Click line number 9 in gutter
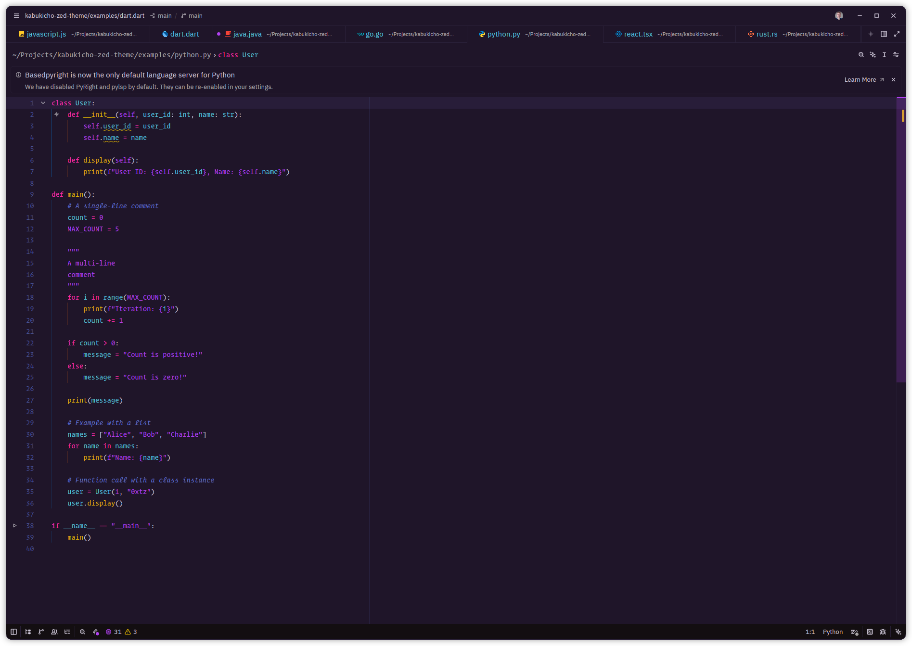 (32, 194)
